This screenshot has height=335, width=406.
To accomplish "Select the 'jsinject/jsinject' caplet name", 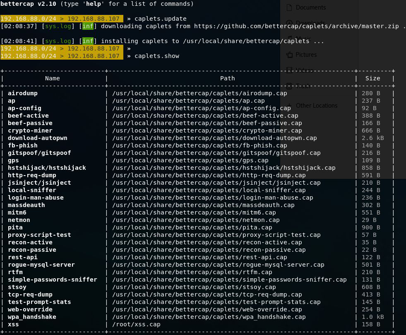I will pyautogui.click(x=39, y=183).
